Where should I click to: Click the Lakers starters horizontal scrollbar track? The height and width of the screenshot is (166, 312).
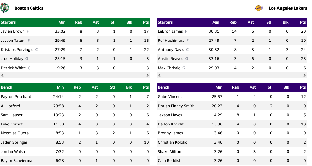232,75
